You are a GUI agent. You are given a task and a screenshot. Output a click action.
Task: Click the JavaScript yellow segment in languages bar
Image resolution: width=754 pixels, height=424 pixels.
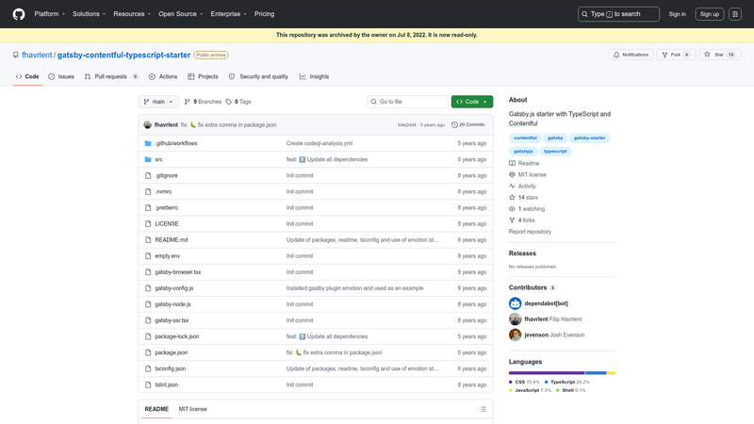pyautogui.click(x=611, y=373)
